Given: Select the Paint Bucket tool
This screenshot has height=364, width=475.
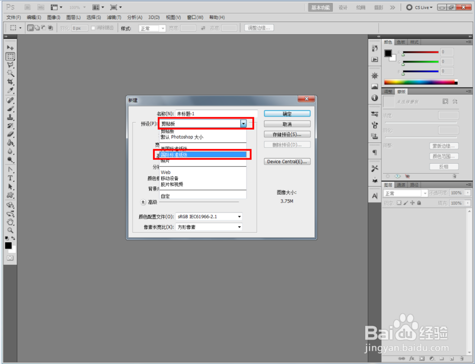Looking at the screenshot, I should tap(10, 142).
